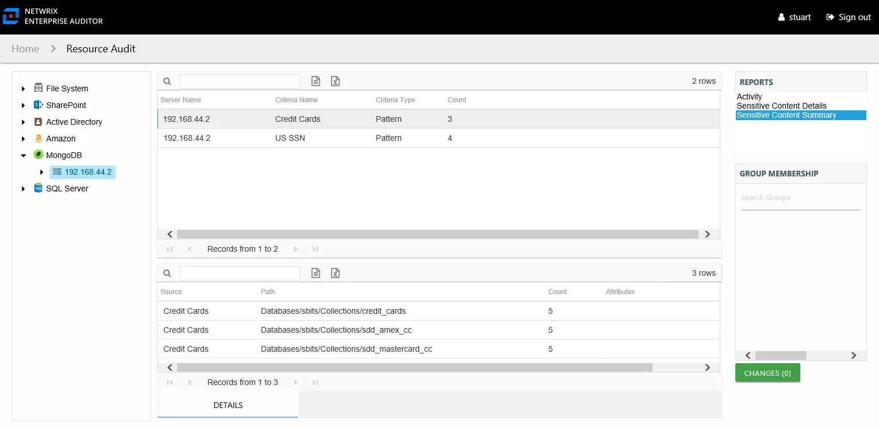The image size is (879, 427).
Task: Open the Activity report
Action: [x=749, y=97]
